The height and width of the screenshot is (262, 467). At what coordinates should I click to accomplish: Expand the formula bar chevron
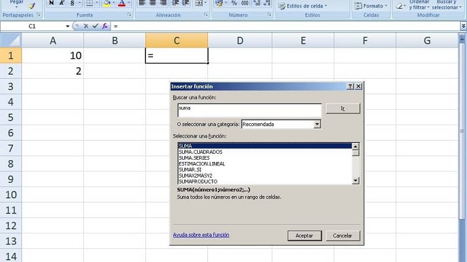point(464,26)
